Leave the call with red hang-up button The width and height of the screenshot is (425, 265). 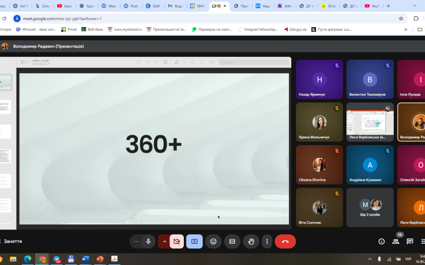(x=285, y=242)
